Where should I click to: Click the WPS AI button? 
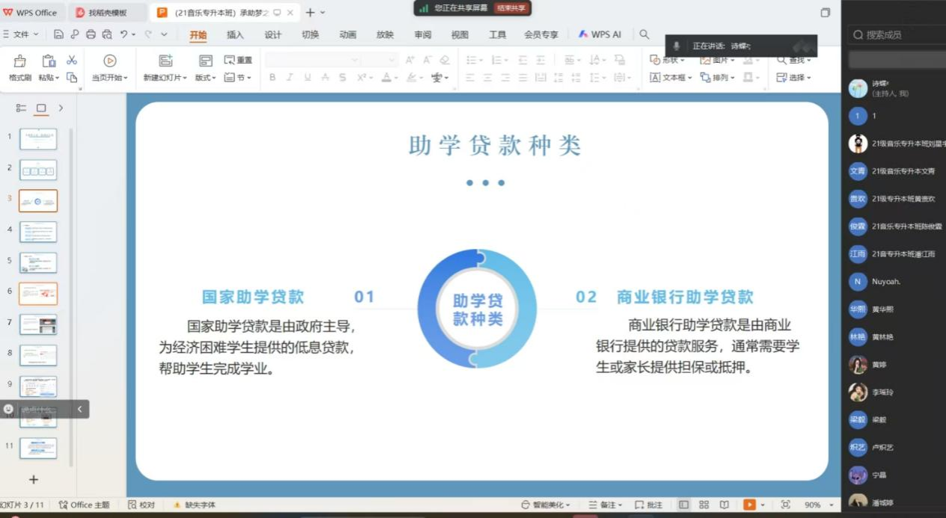(x=600, y=35)
